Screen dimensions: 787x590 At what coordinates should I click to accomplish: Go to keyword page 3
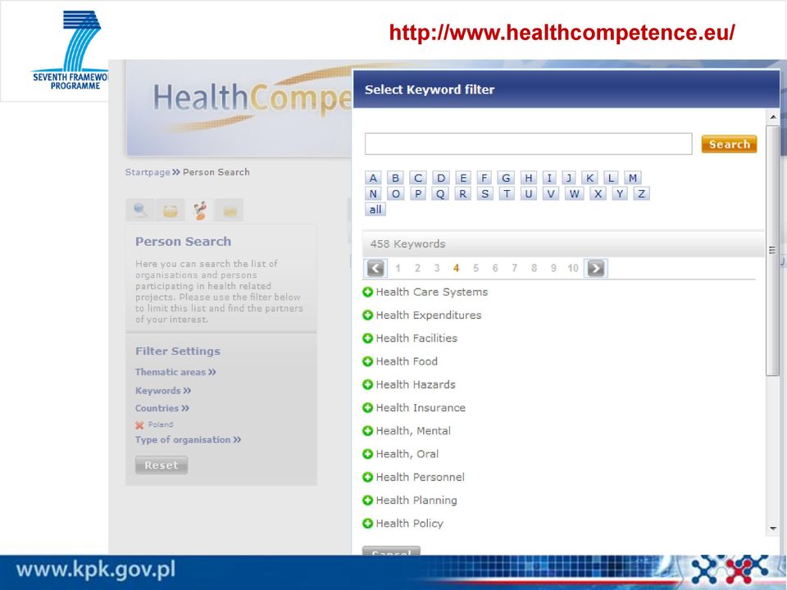(x=437, y=269)
